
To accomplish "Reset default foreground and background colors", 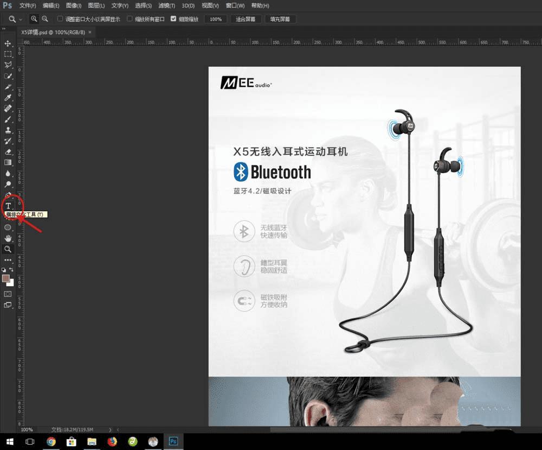I will pyautogui.click(x=4, y=270).
